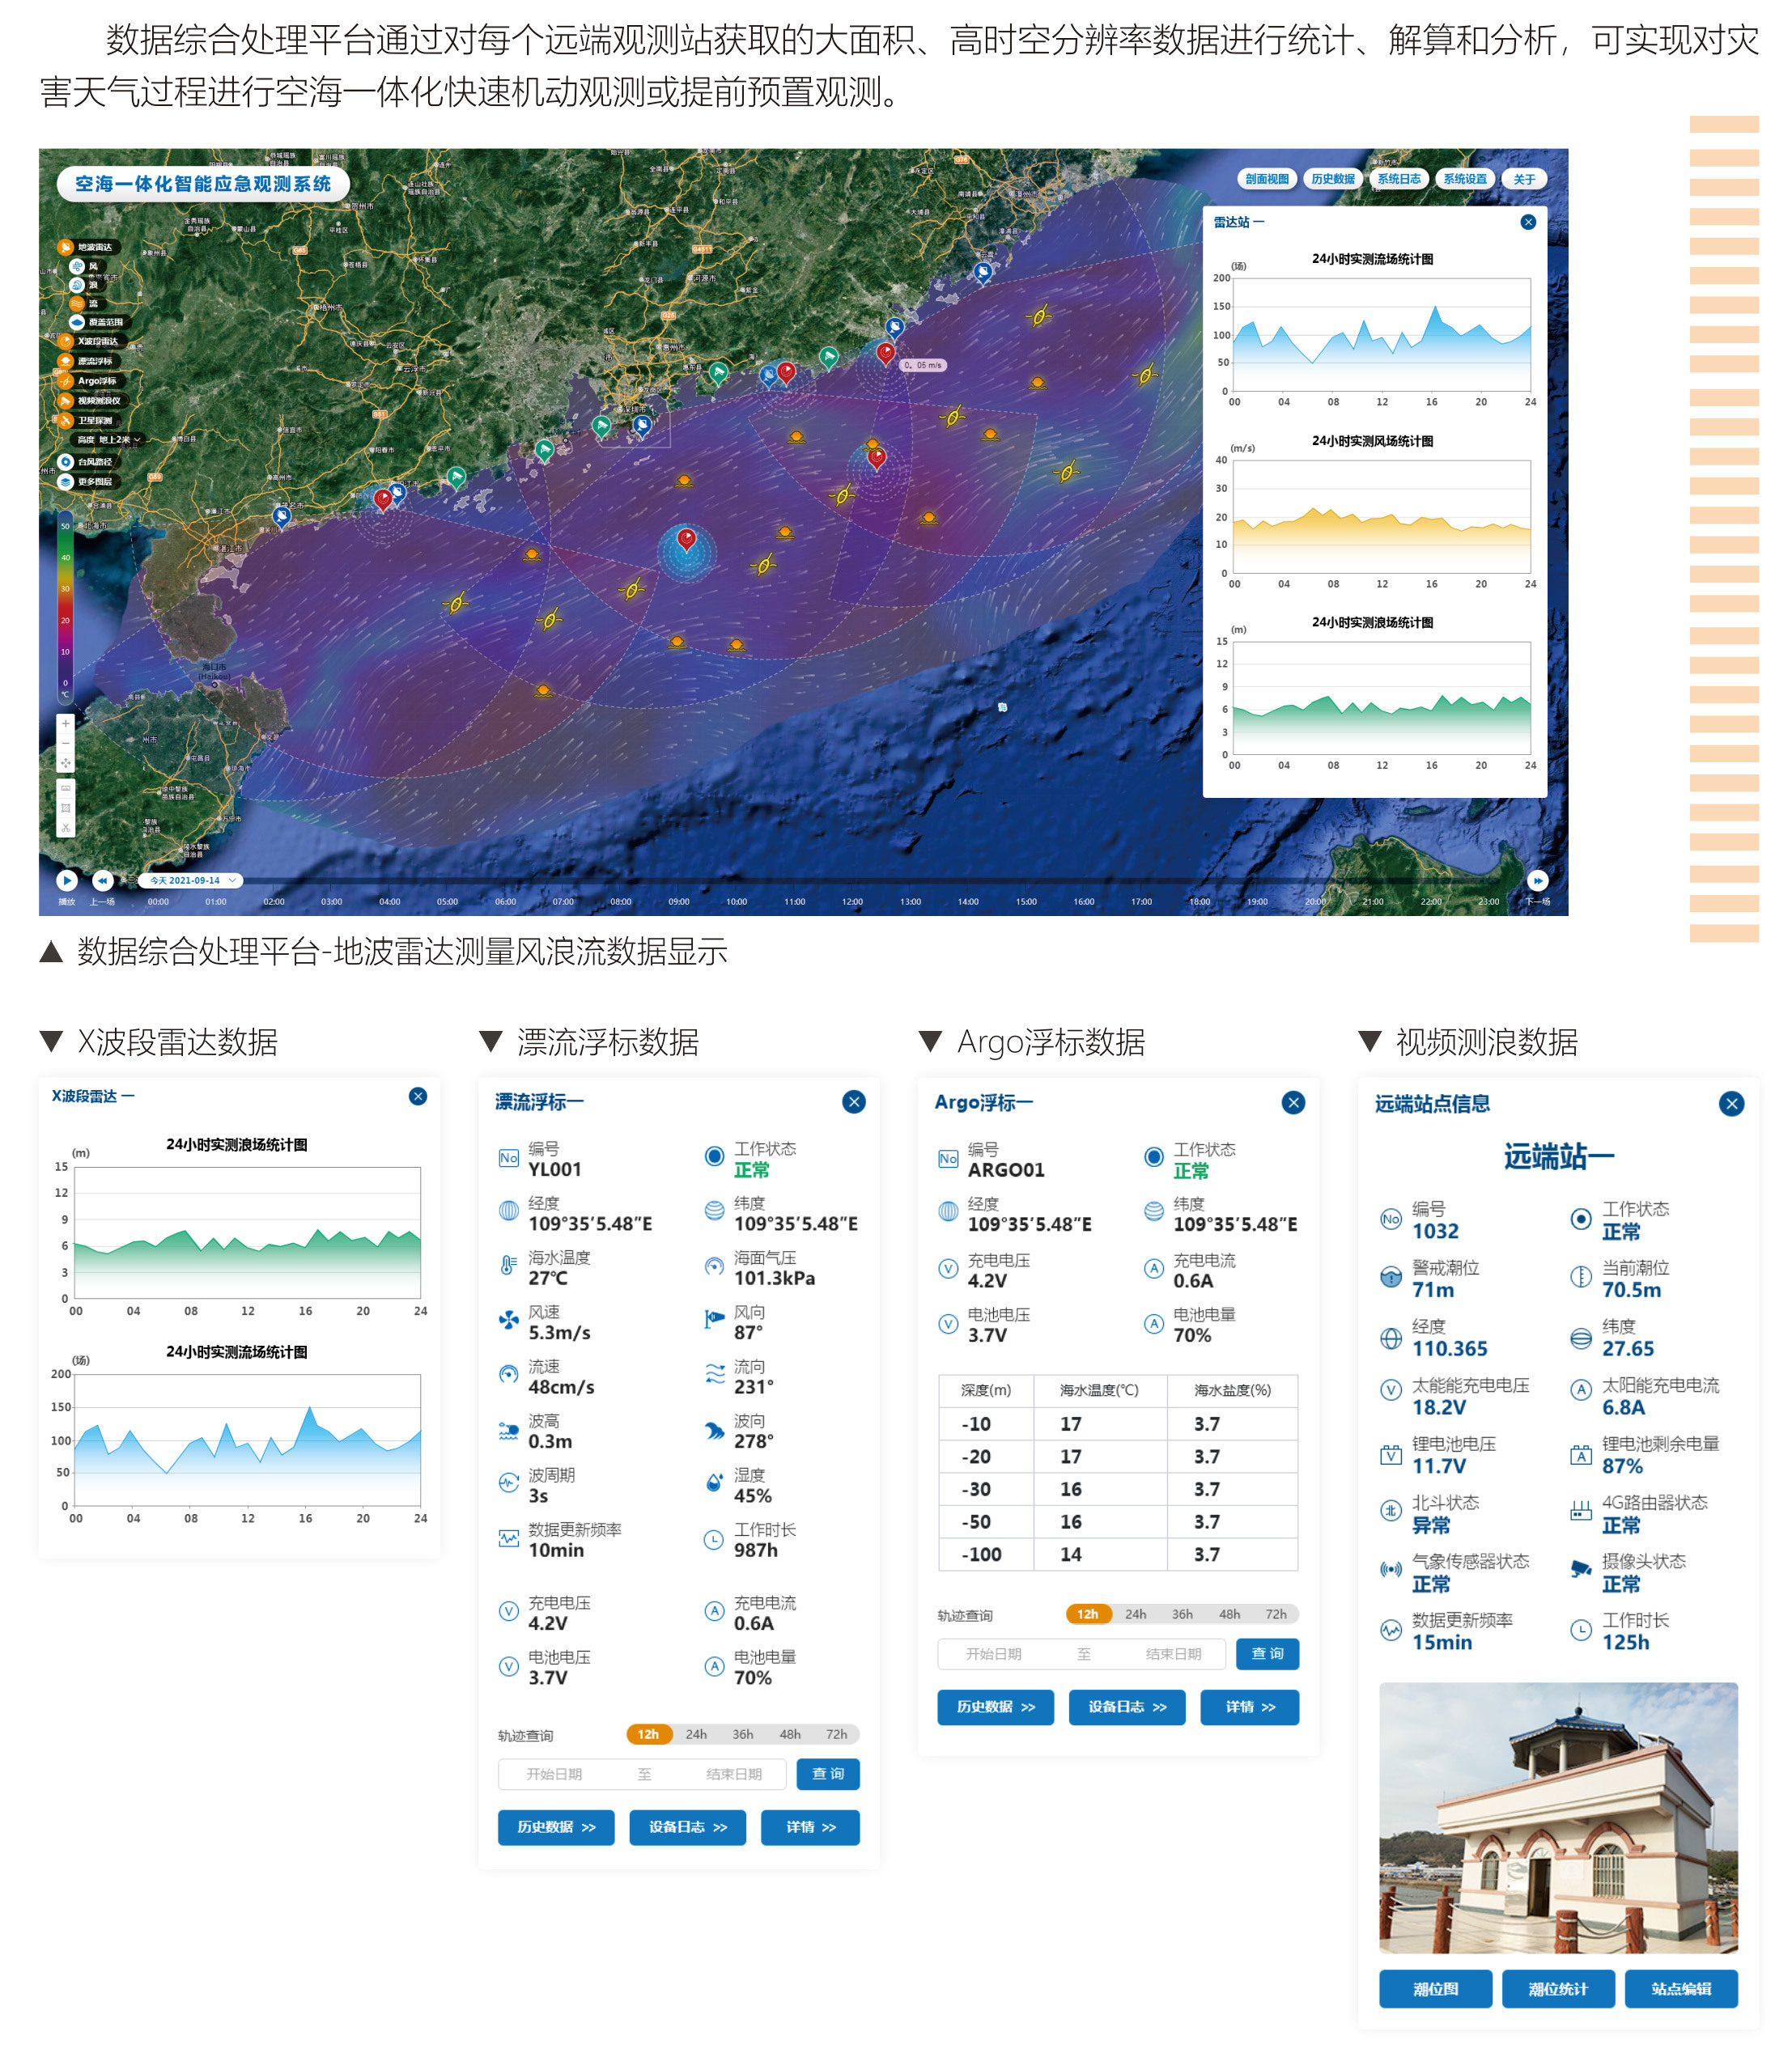1792x2053 pixels.
Task: Click the 0.05 m/s tooltip label on map
Action: [x=923, y=365]
